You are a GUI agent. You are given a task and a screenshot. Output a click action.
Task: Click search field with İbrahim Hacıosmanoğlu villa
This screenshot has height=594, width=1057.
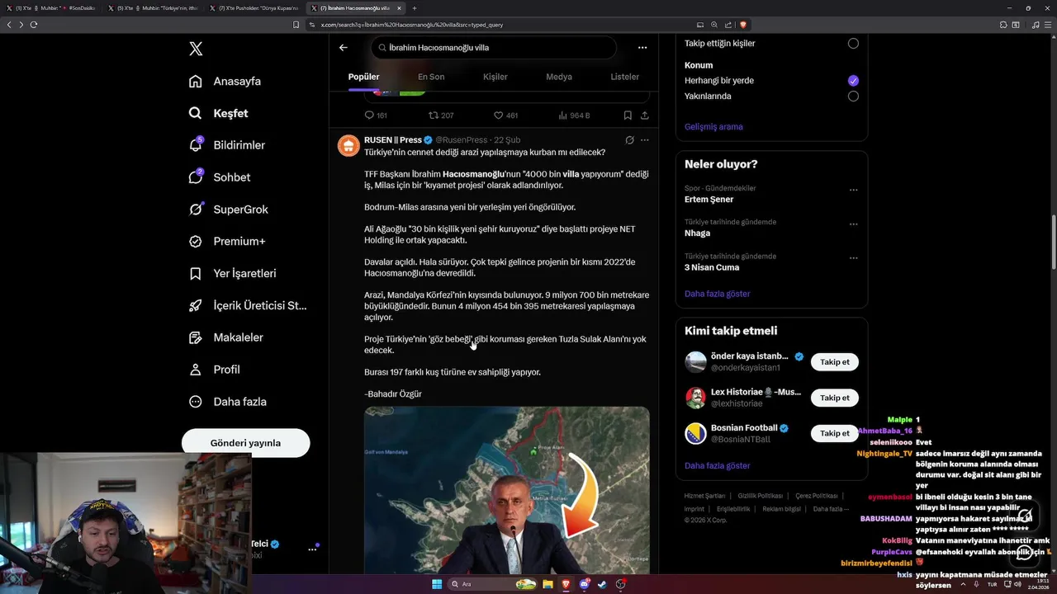[x=494, y=48]
